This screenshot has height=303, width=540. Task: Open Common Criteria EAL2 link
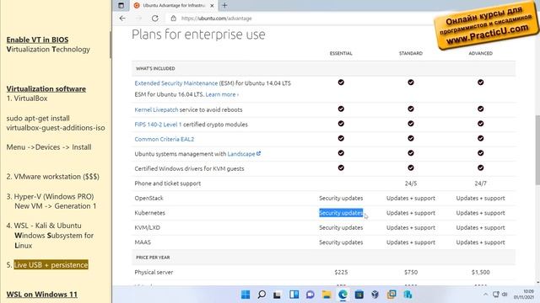pyautogui.click(x=165, y=139)
